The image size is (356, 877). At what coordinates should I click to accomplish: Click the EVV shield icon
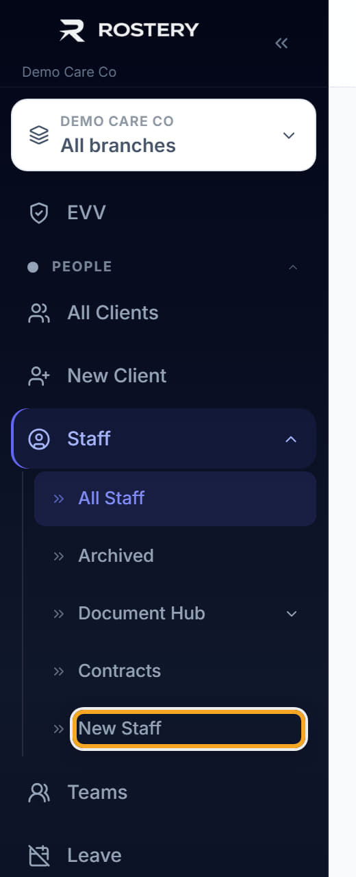(39, 213)
